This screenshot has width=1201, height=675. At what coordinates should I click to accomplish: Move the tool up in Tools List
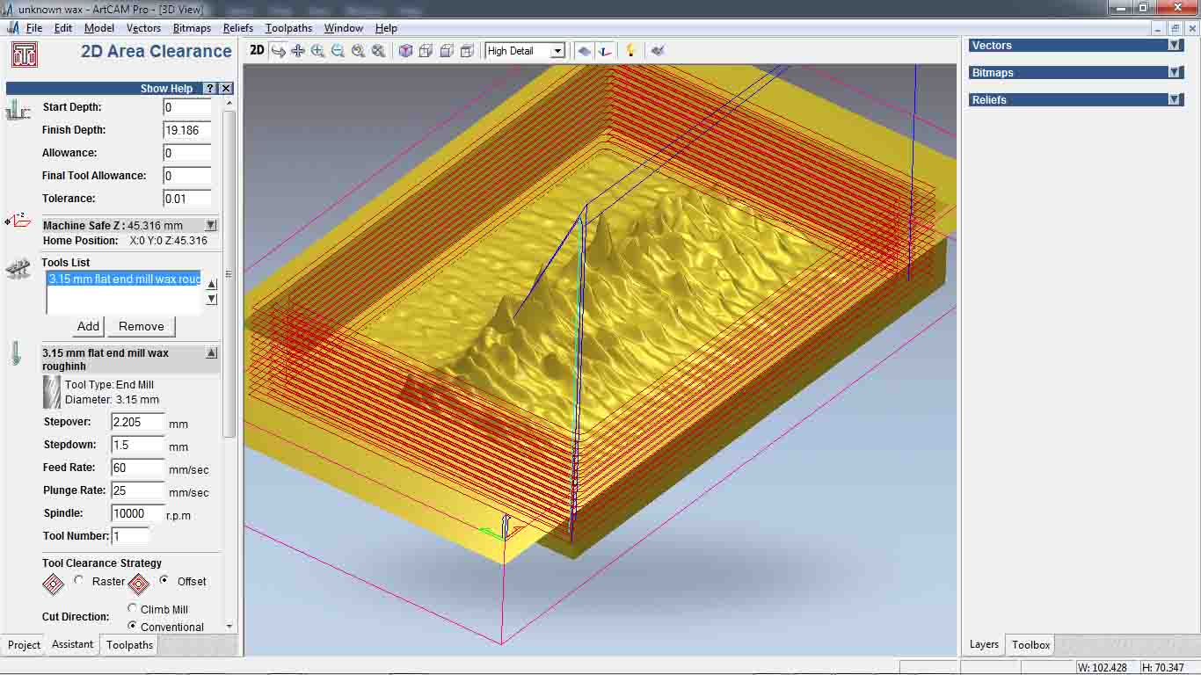click(x=211, y=284)
